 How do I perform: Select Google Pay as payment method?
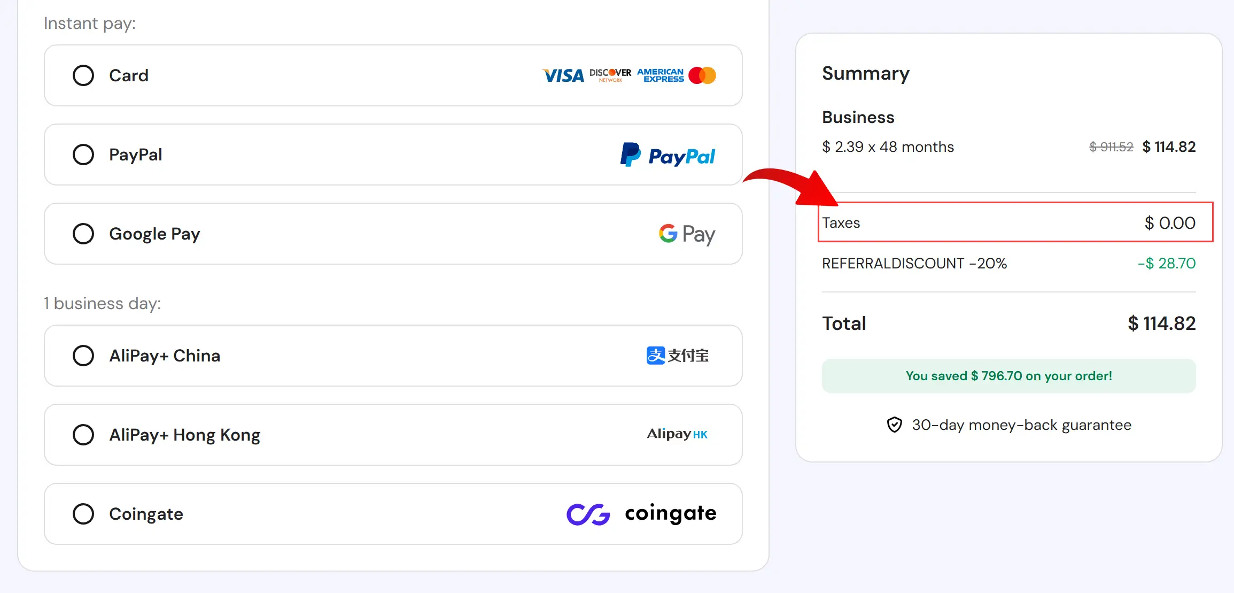click(83, 234)
